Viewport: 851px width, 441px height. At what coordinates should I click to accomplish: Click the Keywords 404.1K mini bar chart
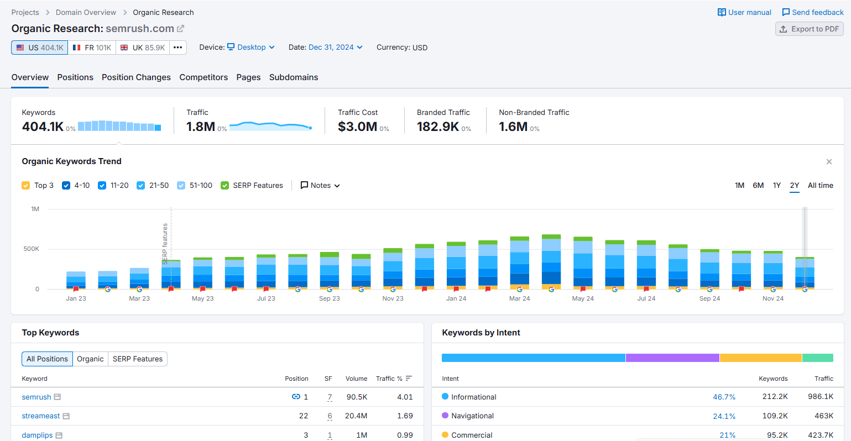point(119,126)
